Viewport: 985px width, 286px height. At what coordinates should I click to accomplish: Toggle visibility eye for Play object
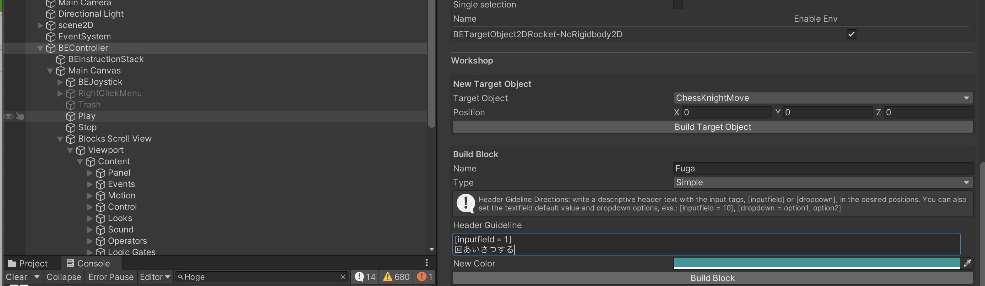(9, 116)
